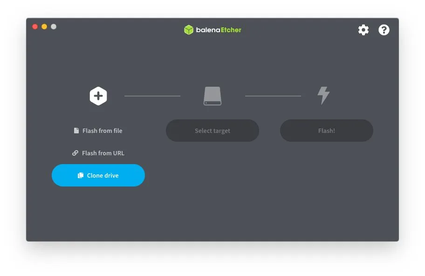Click the document icon beside Flash from file
Viewport: 425px width, 276px height.
pyautogui.click(x=76, y=131)
